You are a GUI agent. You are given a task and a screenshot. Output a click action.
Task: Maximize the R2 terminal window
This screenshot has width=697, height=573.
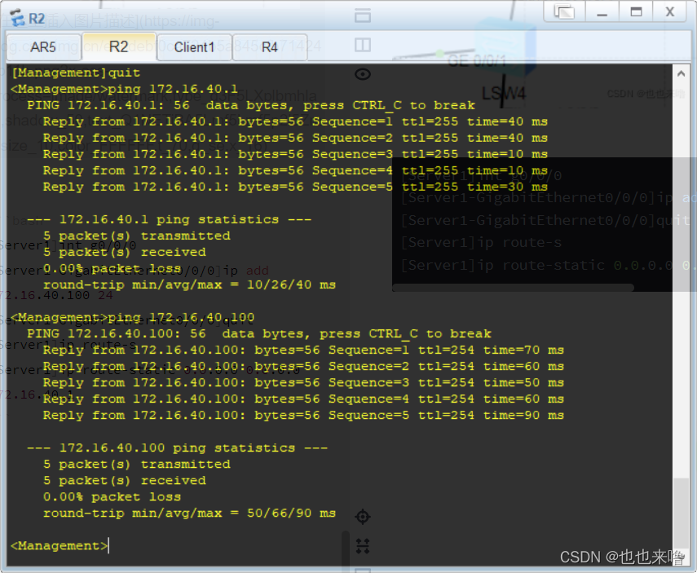point(636,12)
